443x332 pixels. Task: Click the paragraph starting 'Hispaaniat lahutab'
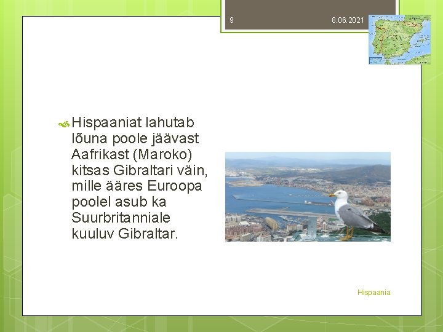pyautogui.click(x=140, y=178)
